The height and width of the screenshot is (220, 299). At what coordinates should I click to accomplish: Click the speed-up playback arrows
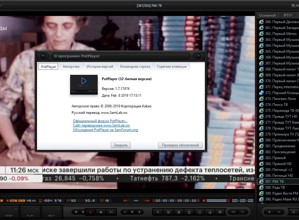click(x=147, y=200)
